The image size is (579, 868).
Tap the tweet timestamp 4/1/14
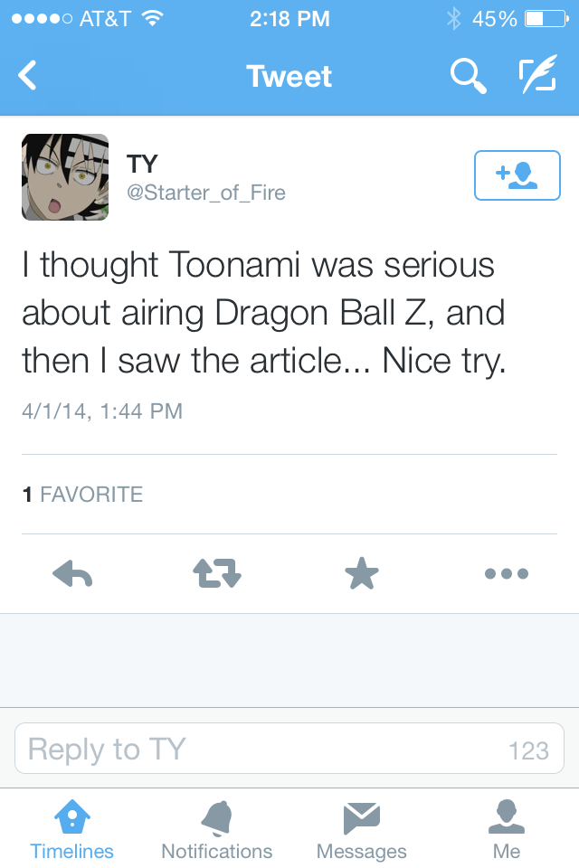102,411
